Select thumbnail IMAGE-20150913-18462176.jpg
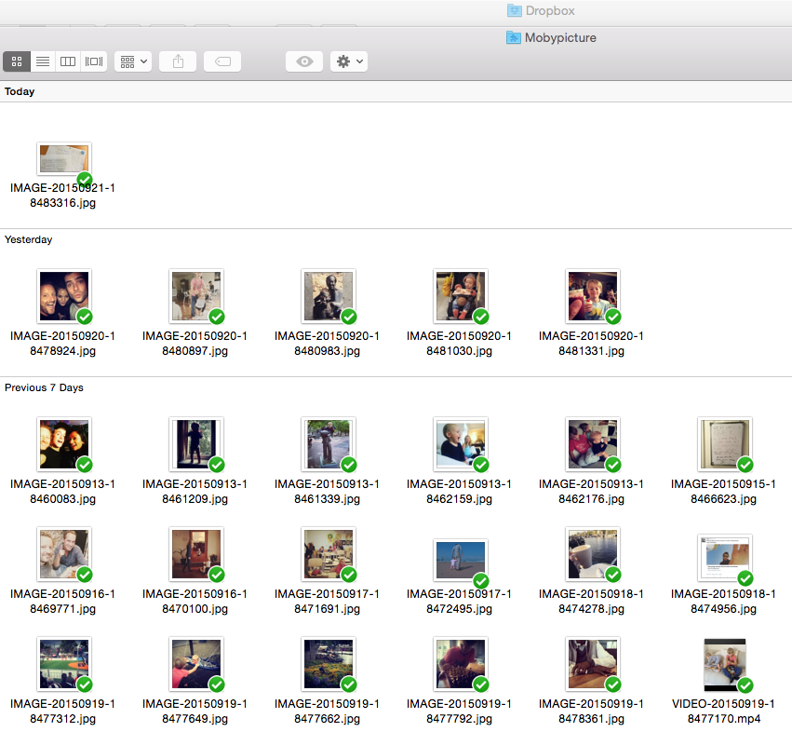The height and width of the screenshot is (732, 792). (x=593, y=444)
